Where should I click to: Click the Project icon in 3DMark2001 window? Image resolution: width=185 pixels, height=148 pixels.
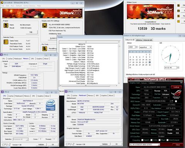(6, 25)
